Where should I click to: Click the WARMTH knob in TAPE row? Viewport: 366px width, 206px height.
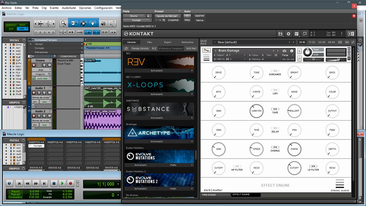click(256, 111)
